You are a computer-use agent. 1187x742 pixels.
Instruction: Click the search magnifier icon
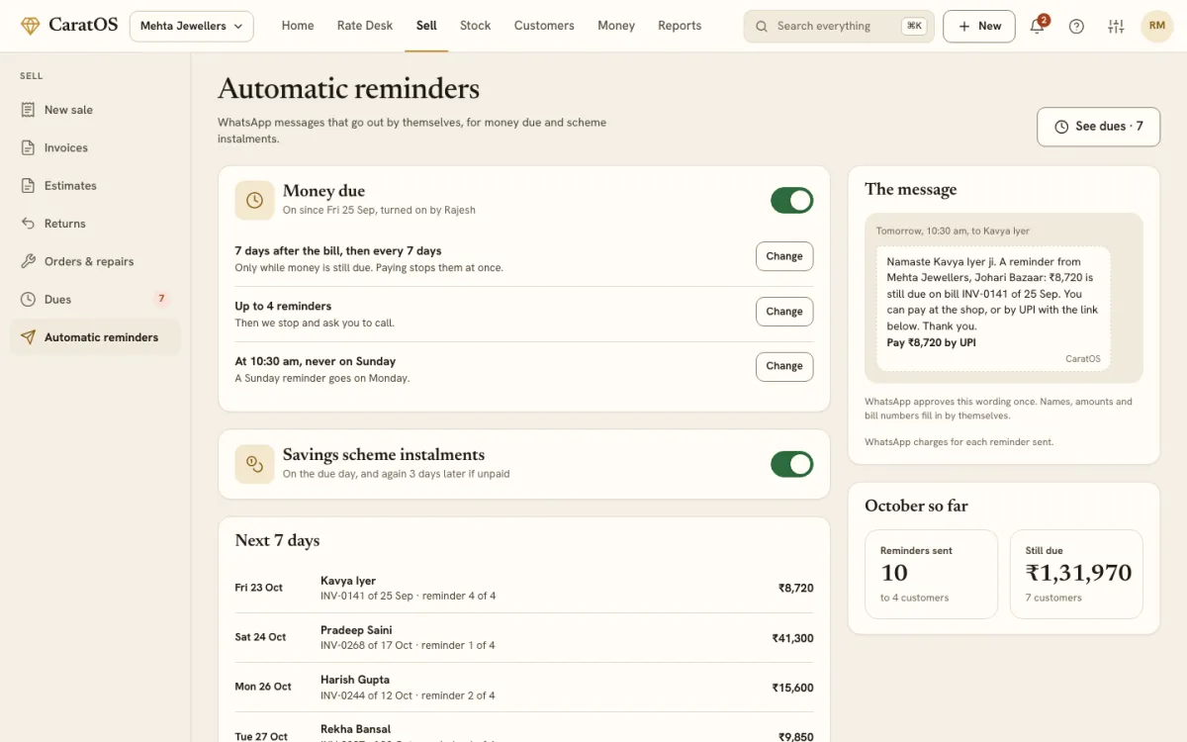coord(762,26)
